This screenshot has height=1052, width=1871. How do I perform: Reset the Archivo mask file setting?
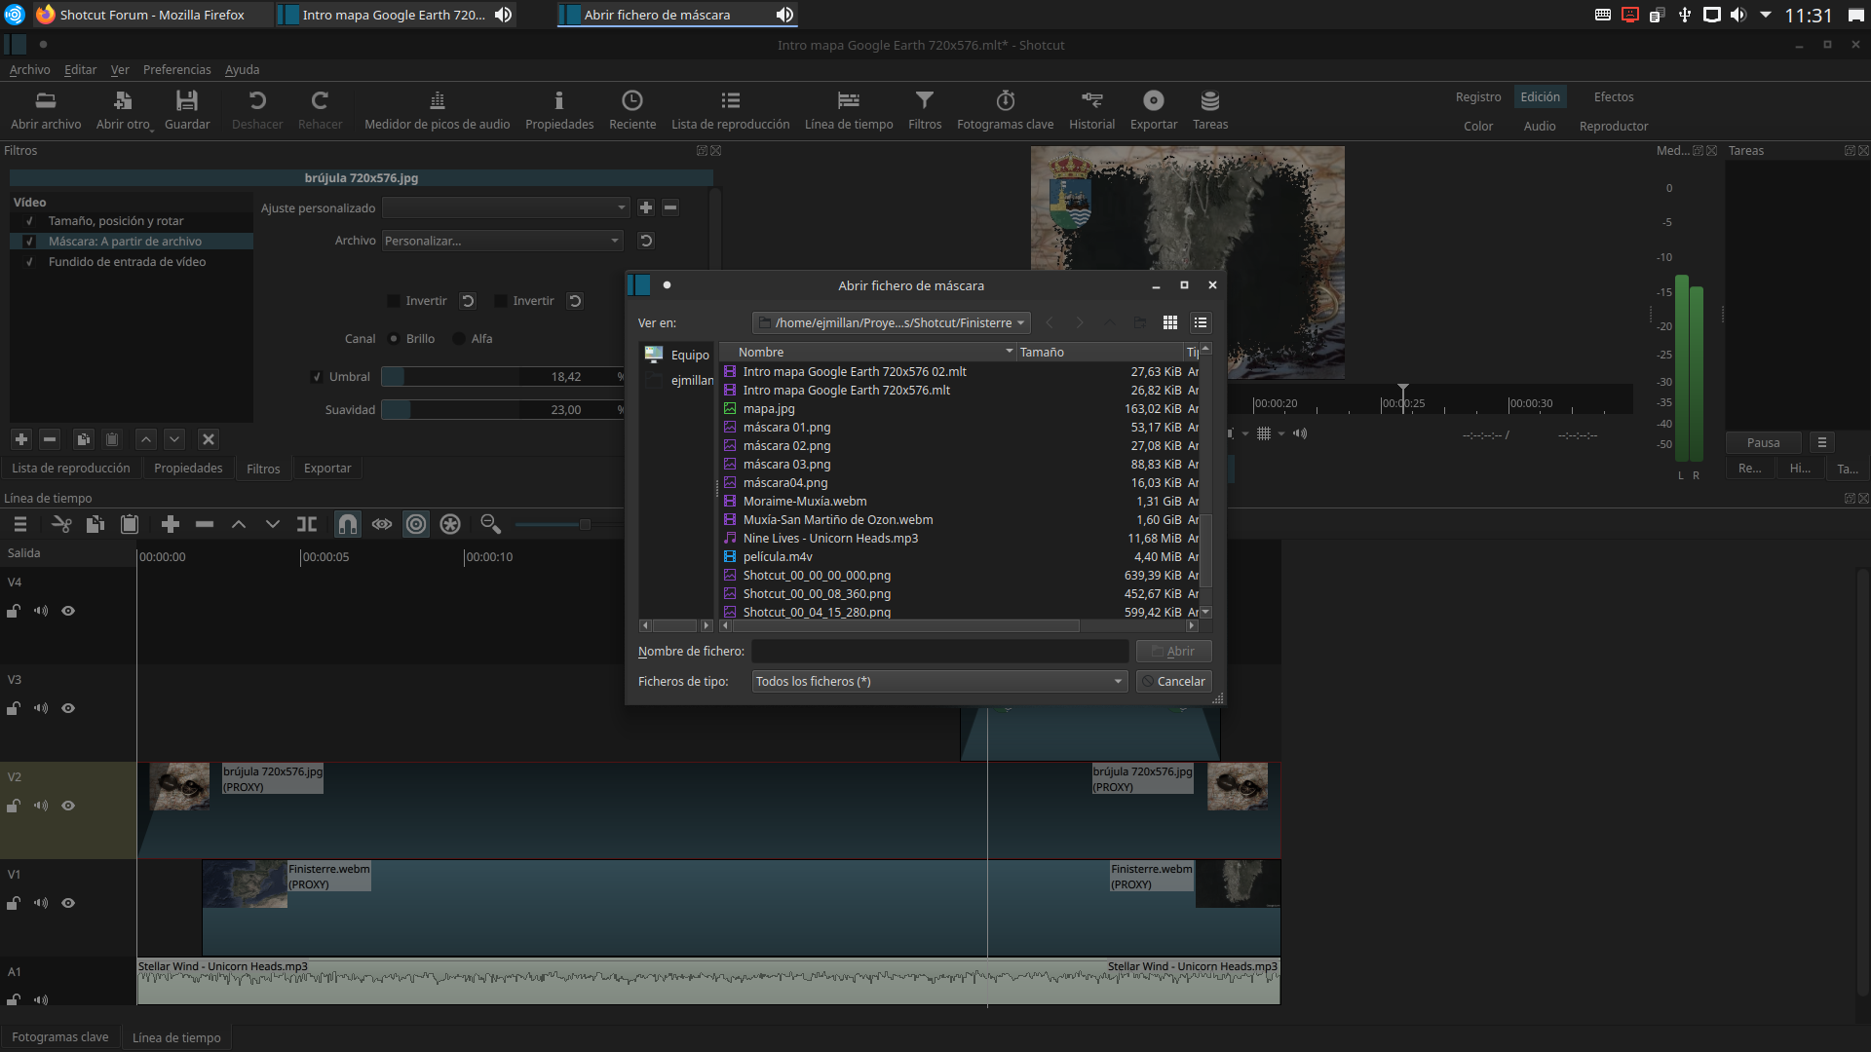pos(645,241)
